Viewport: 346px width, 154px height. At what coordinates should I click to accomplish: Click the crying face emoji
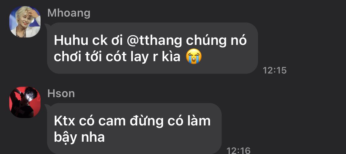193,57
